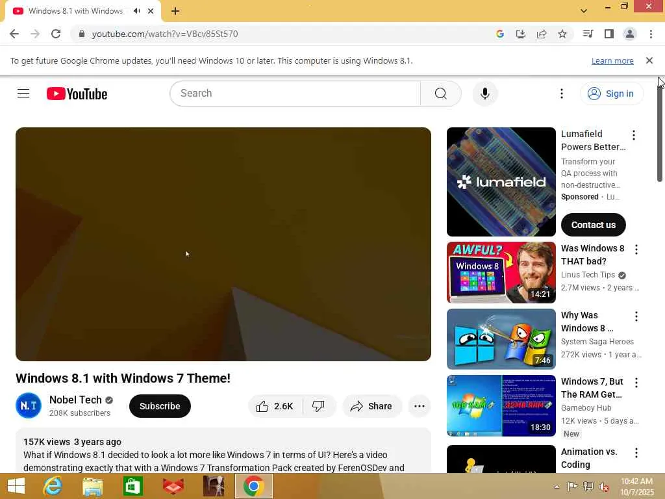The image size is (665, 499).
Task: Open Nobel Tech channel avatar
Action: (x=29, y=405)
